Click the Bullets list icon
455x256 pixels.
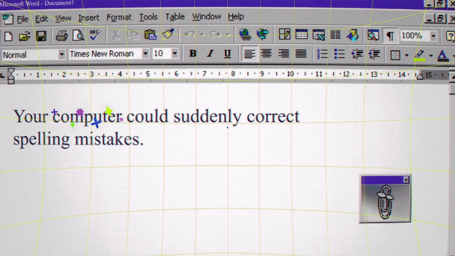point(339,54)
